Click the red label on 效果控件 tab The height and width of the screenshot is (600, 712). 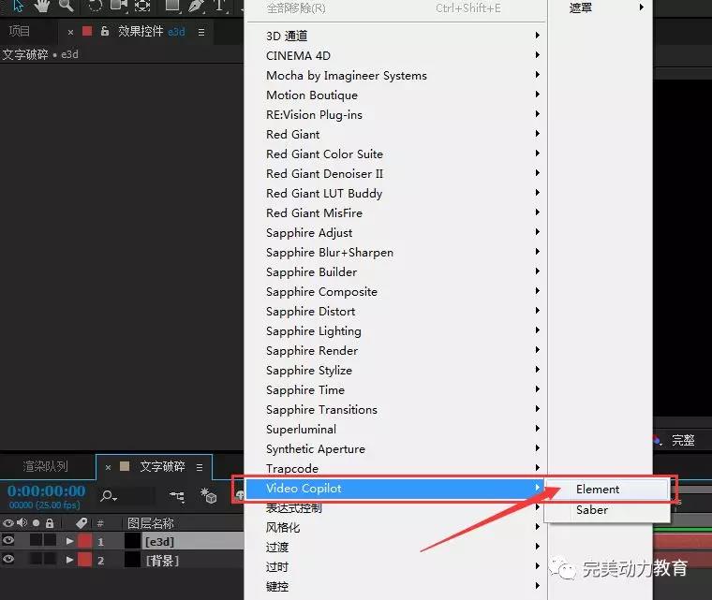pyautogui.click(x=87, y=31)
